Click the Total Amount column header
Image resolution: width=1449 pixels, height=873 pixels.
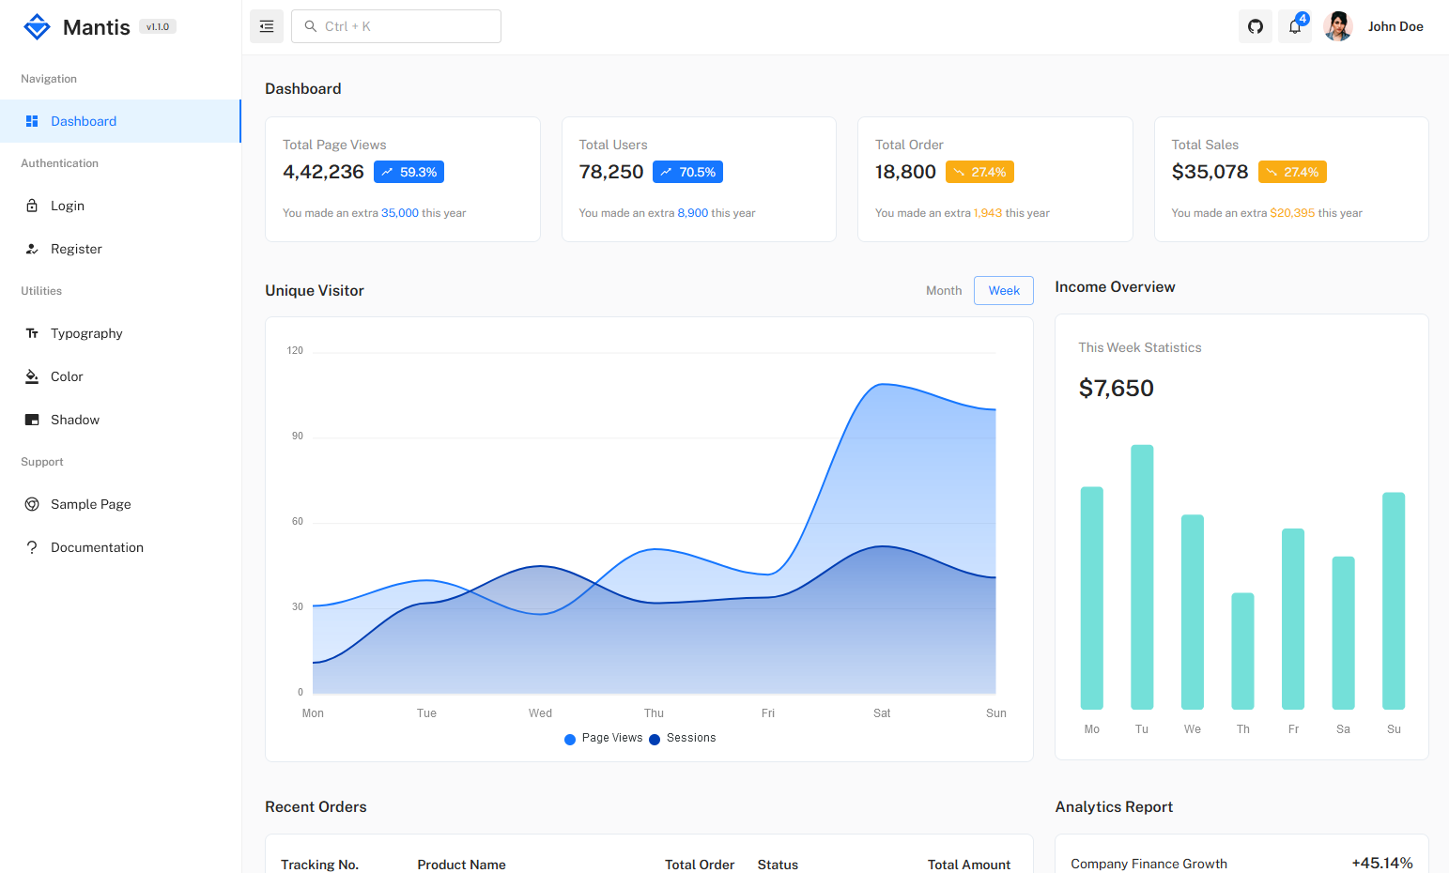[969, 865]
